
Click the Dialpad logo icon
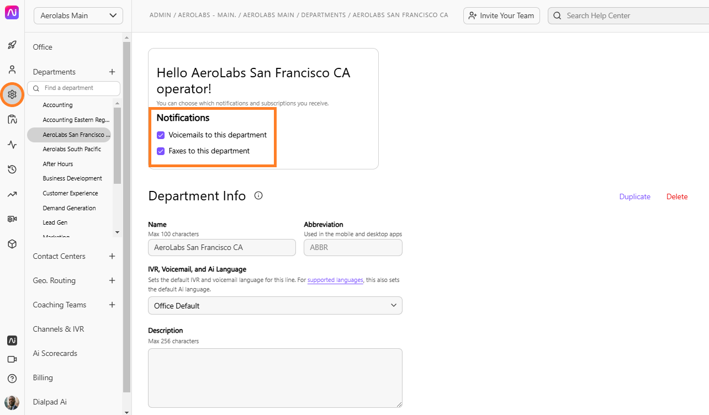(12, 12)
